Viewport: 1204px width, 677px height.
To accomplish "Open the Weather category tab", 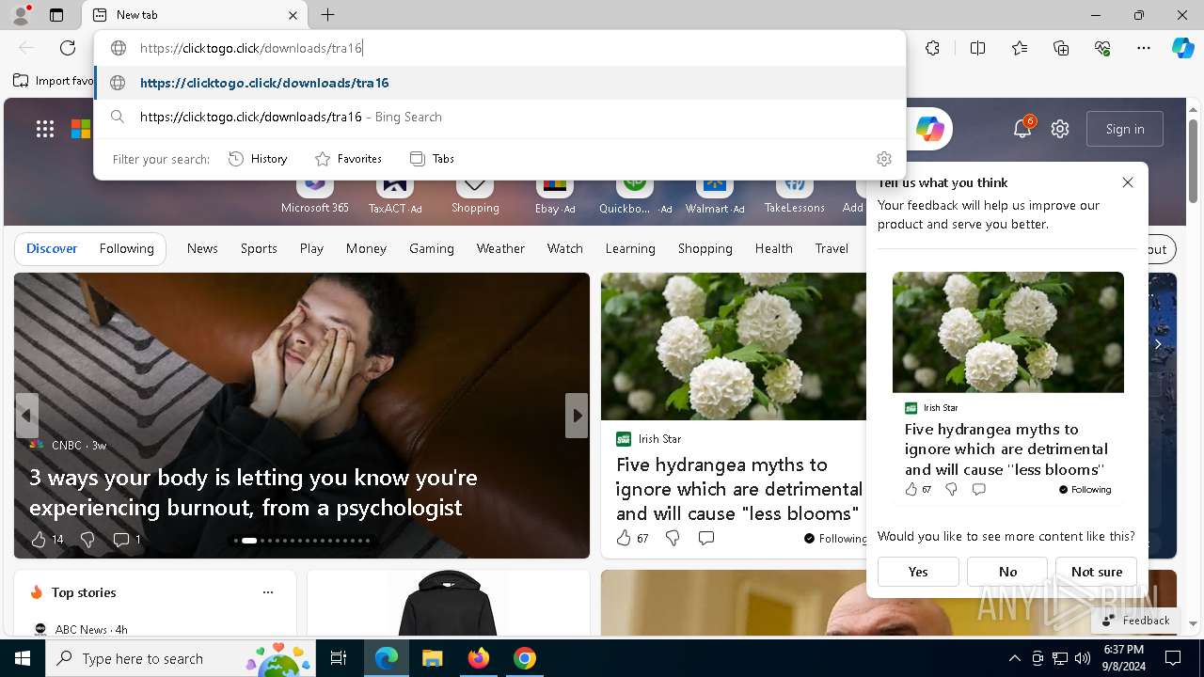I will pos(500,248).
